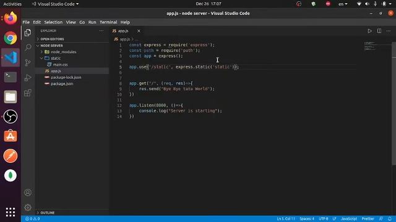Open the Search view in activity bar
396x222 pixels.
click(x=28, y=47)
